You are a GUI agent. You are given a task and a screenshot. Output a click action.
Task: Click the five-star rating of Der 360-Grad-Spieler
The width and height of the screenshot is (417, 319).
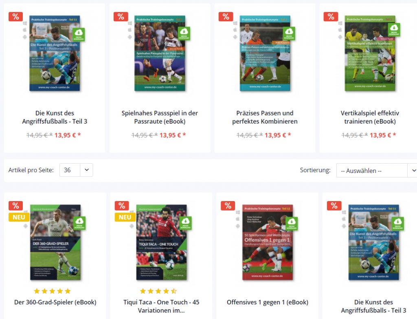point(52,291)
